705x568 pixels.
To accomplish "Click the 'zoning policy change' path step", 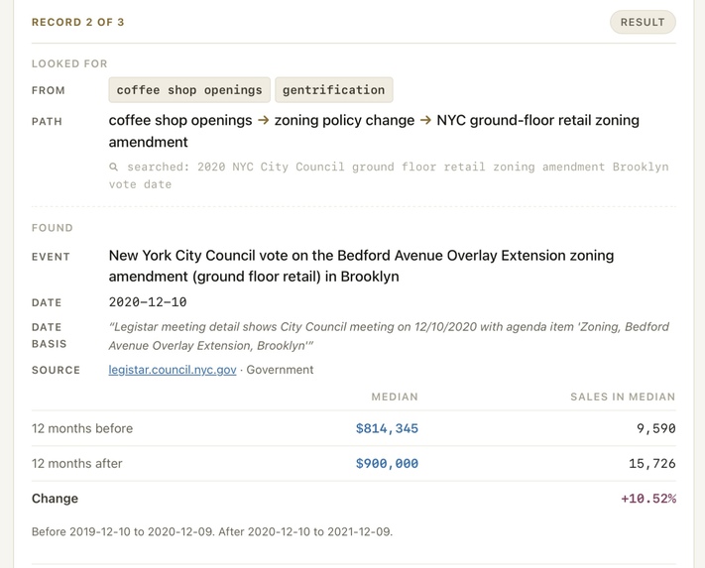I will [344, 120].
